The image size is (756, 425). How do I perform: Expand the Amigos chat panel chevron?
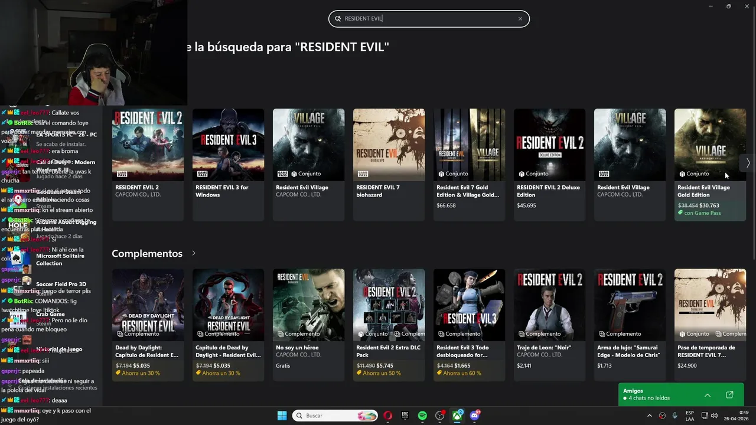708,395
